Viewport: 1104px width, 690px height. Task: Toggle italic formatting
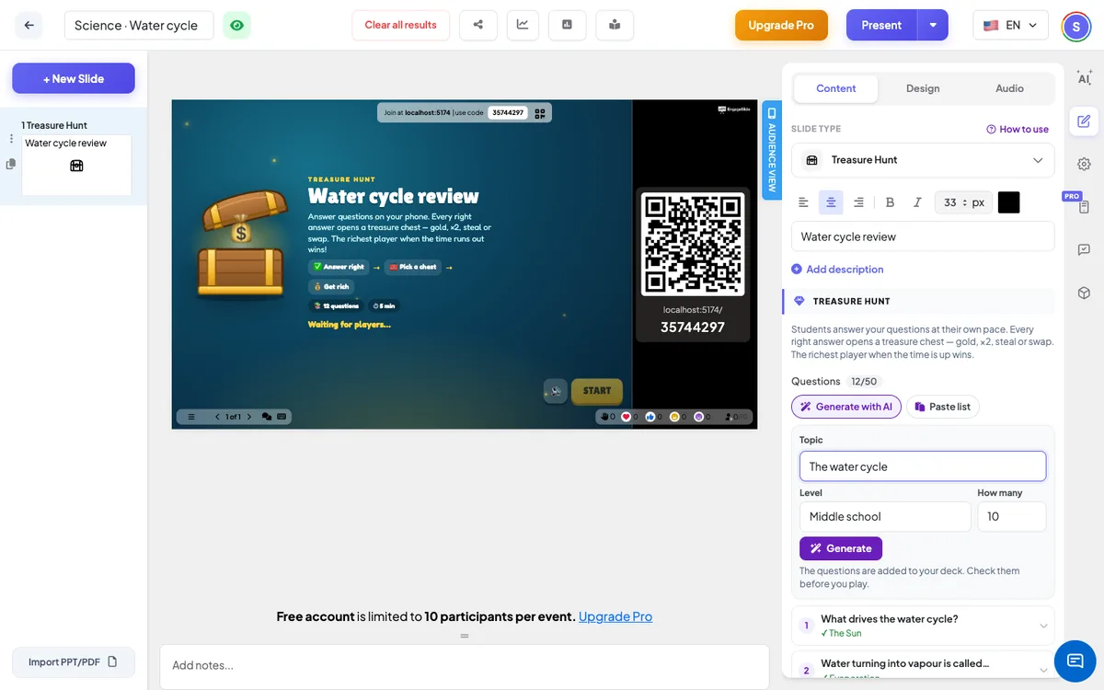(x=917, y=202)
